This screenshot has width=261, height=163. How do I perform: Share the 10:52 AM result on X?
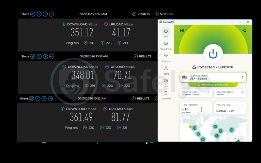pos(38,98)
